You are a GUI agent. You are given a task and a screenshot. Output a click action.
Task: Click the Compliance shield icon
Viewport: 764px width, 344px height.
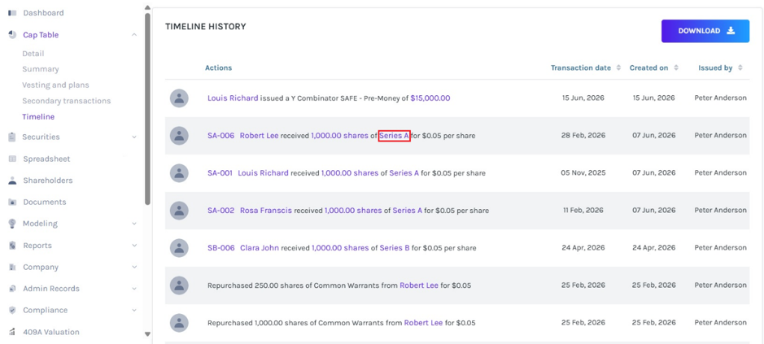pyautogui.click(x=13, y=310)
